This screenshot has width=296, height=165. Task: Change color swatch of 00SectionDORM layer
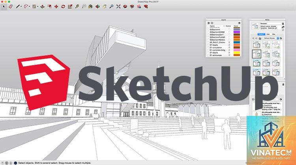[x=237, y=32]
